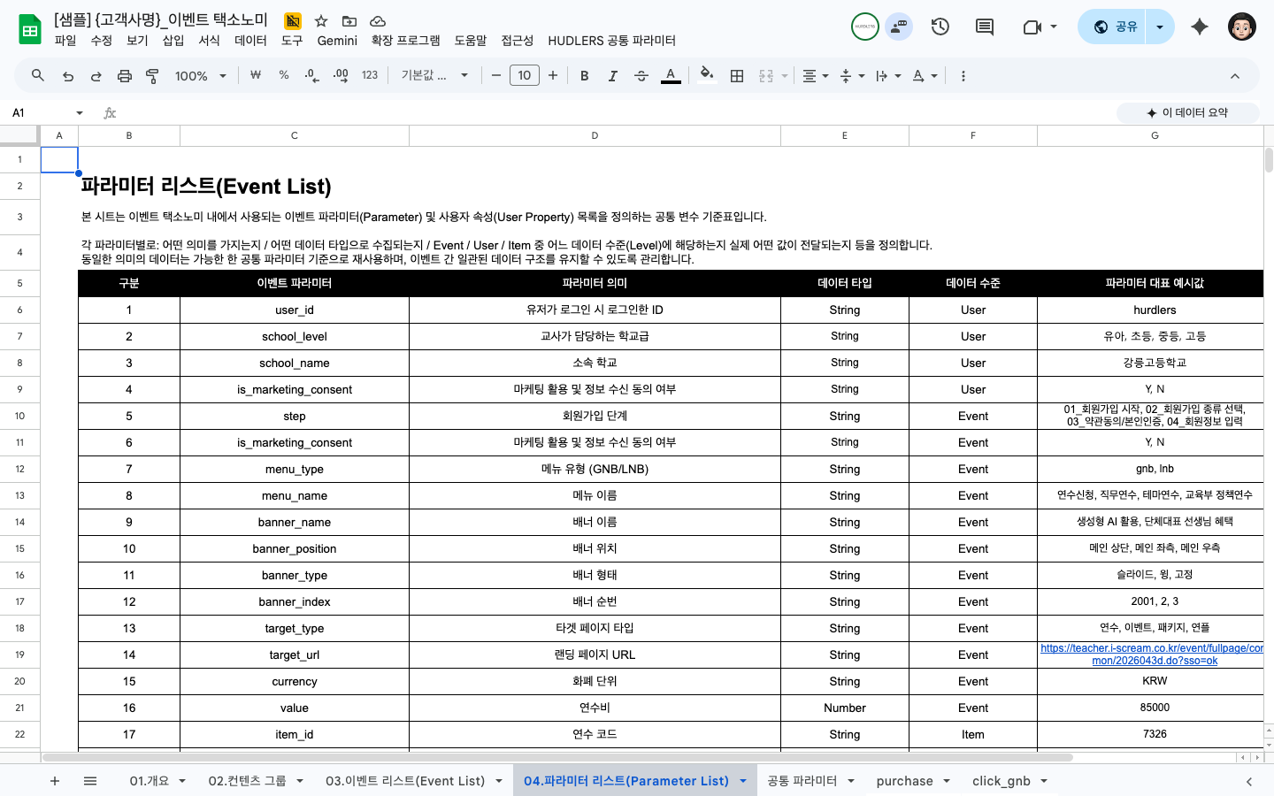Select row 10 header
Screen dimensions: 1274x796
tap(19, 416)
